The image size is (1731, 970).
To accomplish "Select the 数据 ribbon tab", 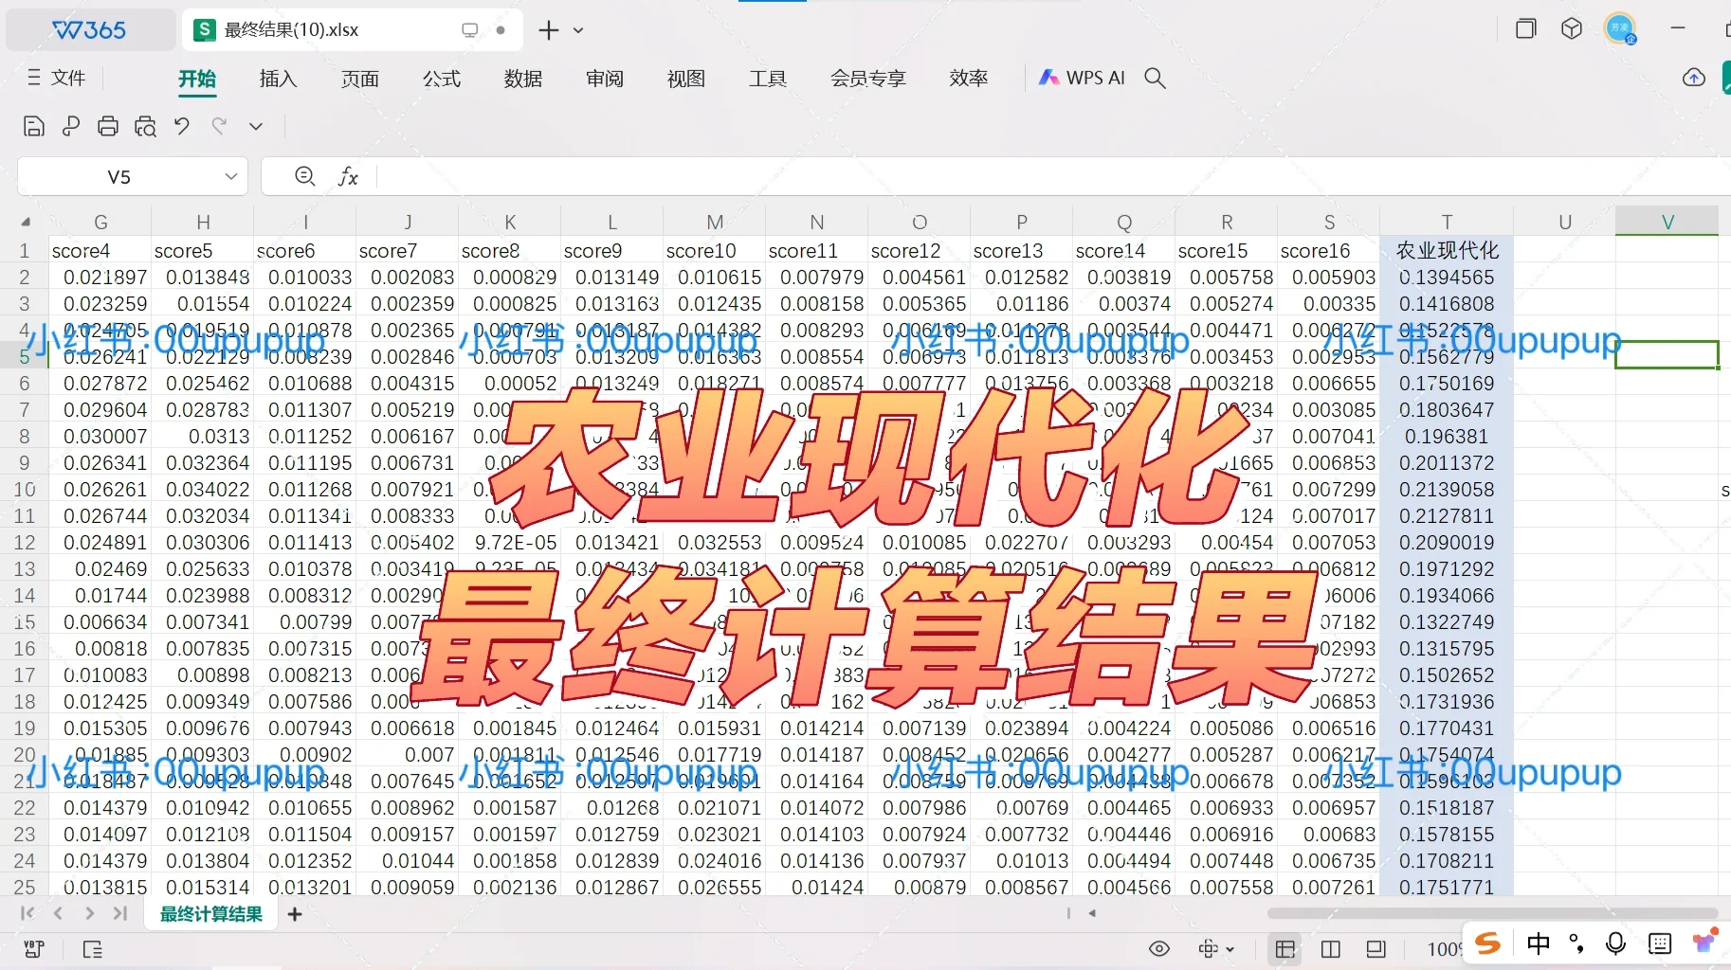I will pyautogui.click(x=523, y=79).
